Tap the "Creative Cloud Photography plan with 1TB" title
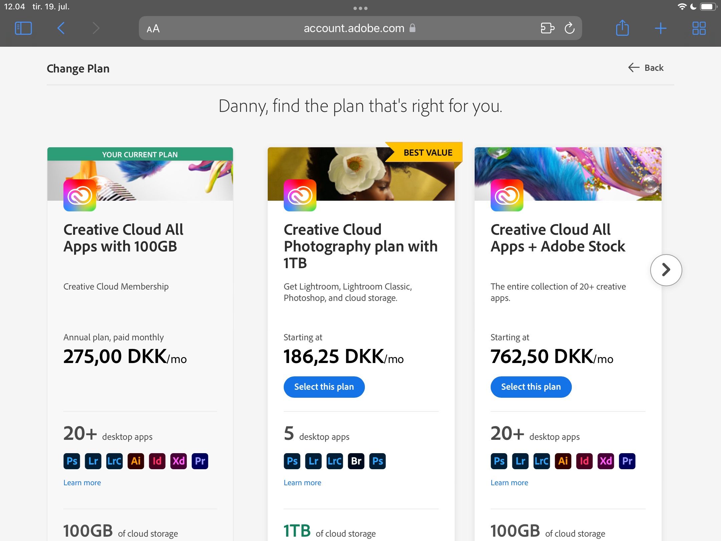The image size is (721, 541). click(x=360, y=246)
